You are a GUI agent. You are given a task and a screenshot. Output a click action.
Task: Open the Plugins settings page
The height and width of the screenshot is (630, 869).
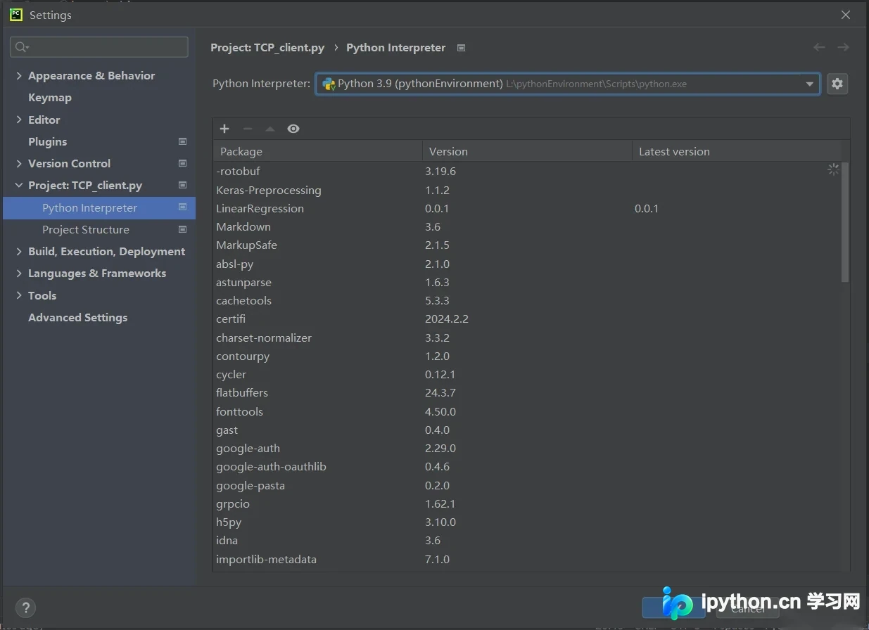[48, 141]
